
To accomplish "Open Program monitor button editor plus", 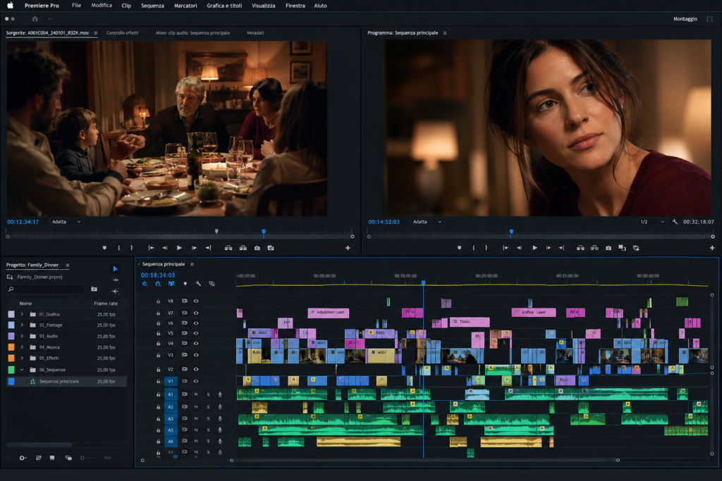I will click(x=712, y=248).
